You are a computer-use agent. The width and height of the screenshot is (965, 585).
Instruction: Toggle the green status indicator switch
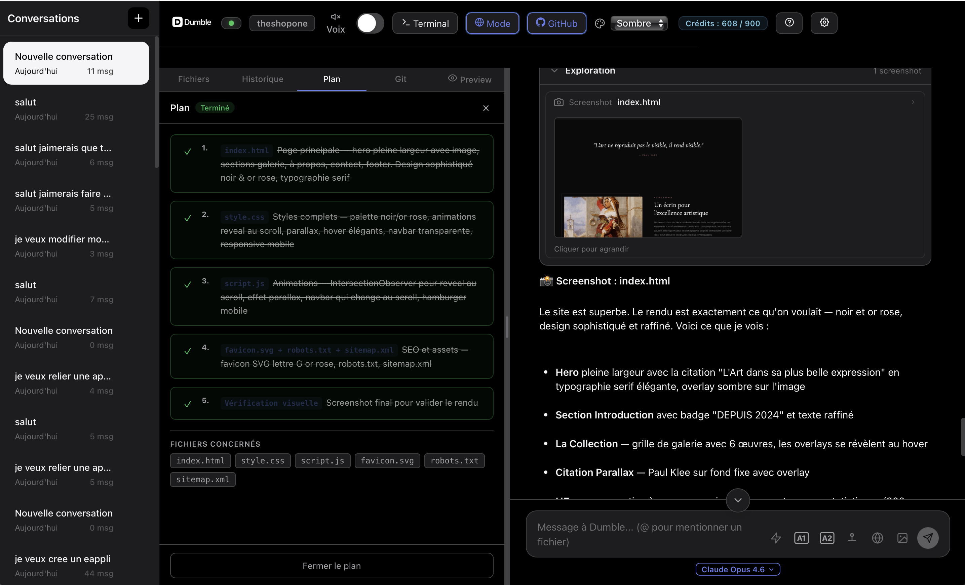pyautogui.click(x=231, y=24)
